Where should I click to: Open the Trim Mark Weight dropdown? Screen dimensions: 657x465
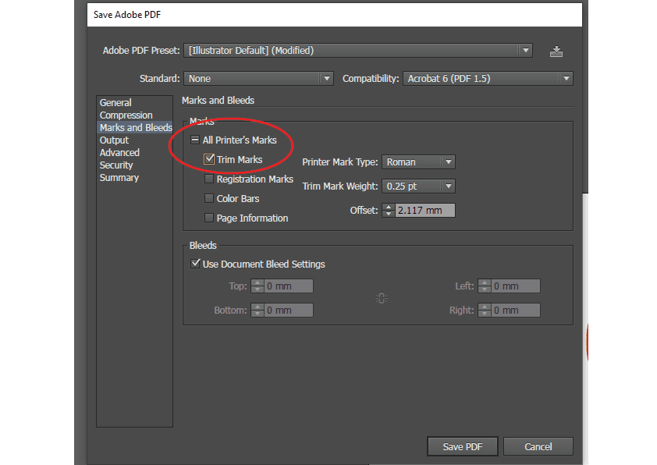click(418, 186)
